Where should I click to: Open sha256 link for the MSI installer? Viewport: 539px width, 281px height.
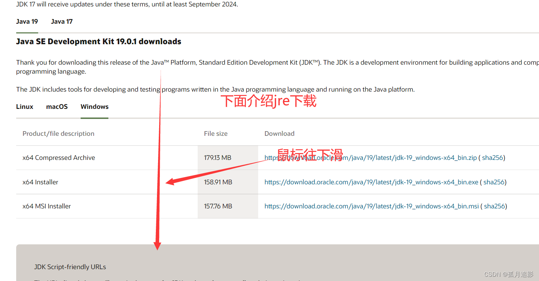(494, 206)
